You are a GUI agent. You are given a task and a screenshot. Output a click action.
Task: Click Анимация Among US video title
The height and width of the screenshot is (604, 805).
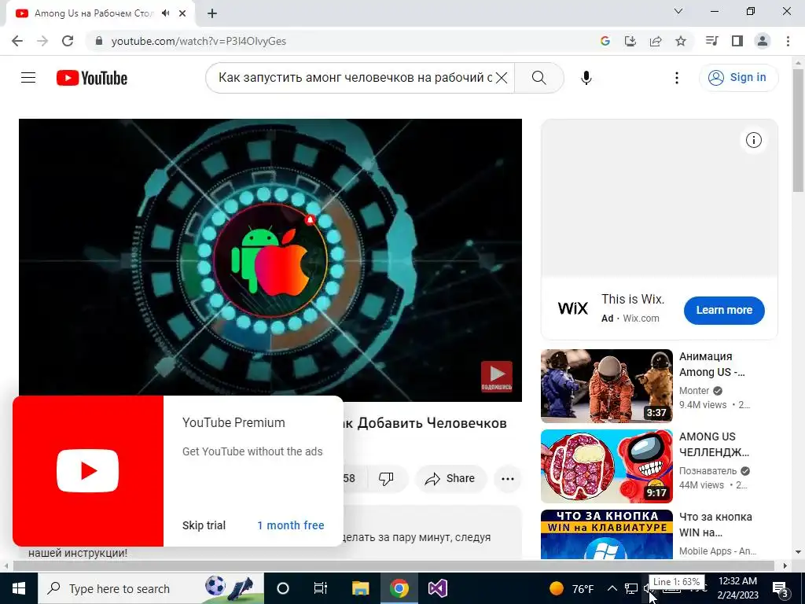click(x=712, y=364)
